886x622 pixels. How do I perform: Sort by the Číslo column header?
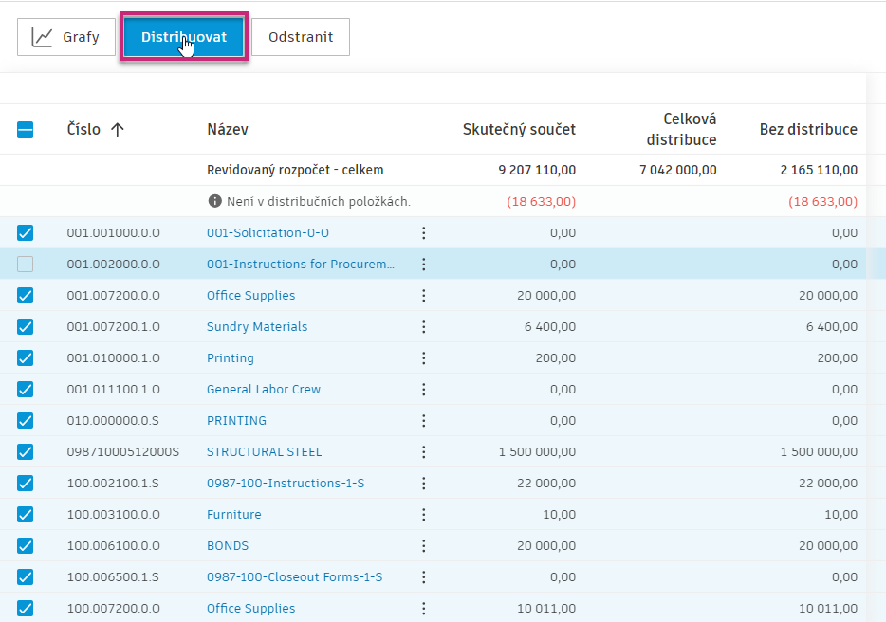[83, 129]
